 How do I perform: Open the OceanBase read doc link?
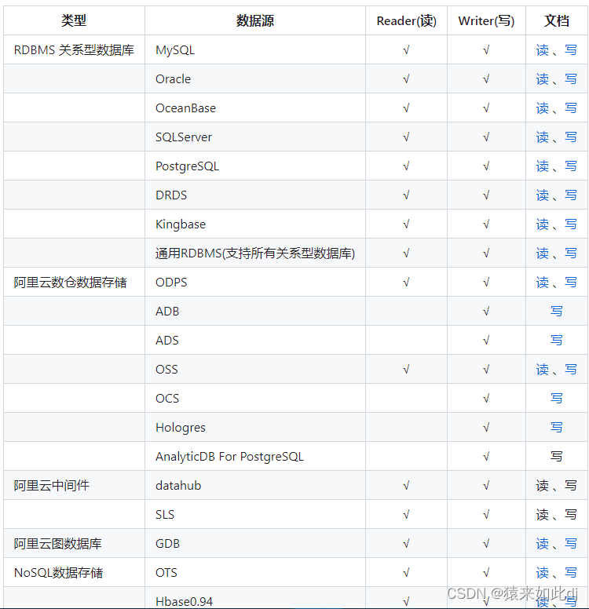(x=543, y=108)
